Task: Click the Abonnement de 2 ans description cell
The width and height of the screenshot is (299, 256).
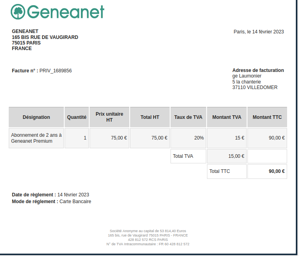Action: point(36,138)
